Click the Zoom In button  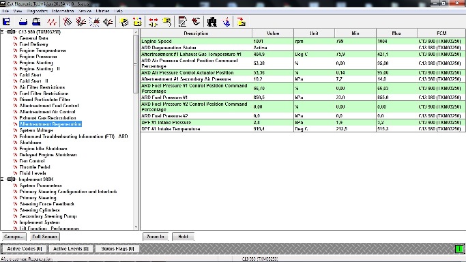click(x=156, y=237)
